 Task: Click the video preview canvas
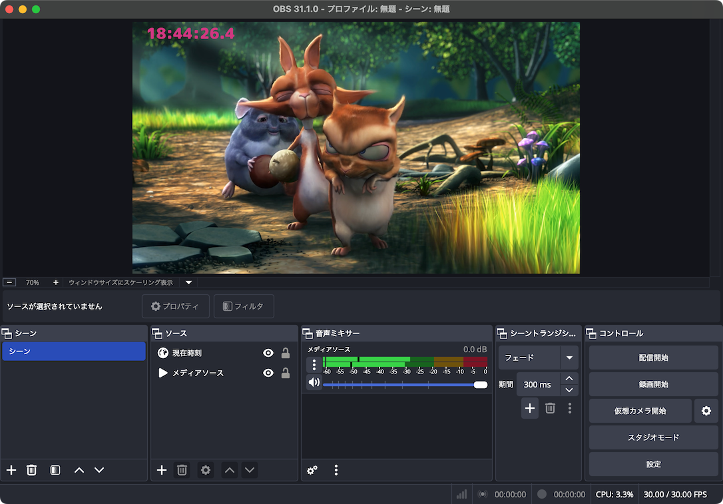pos(356,148)
